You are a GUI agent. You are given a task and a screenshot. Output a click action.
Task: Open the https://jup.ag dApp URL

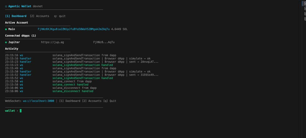point(53,42)
